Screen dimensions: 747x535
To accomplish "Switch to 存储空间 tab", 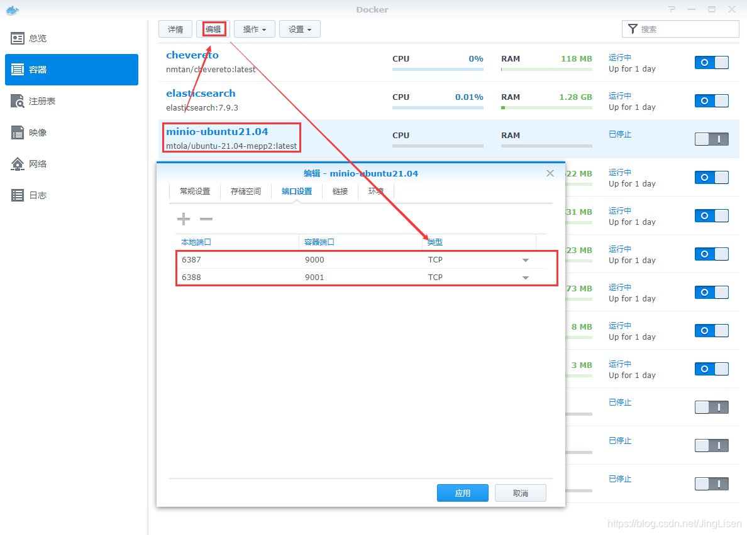I will point(246,191).
